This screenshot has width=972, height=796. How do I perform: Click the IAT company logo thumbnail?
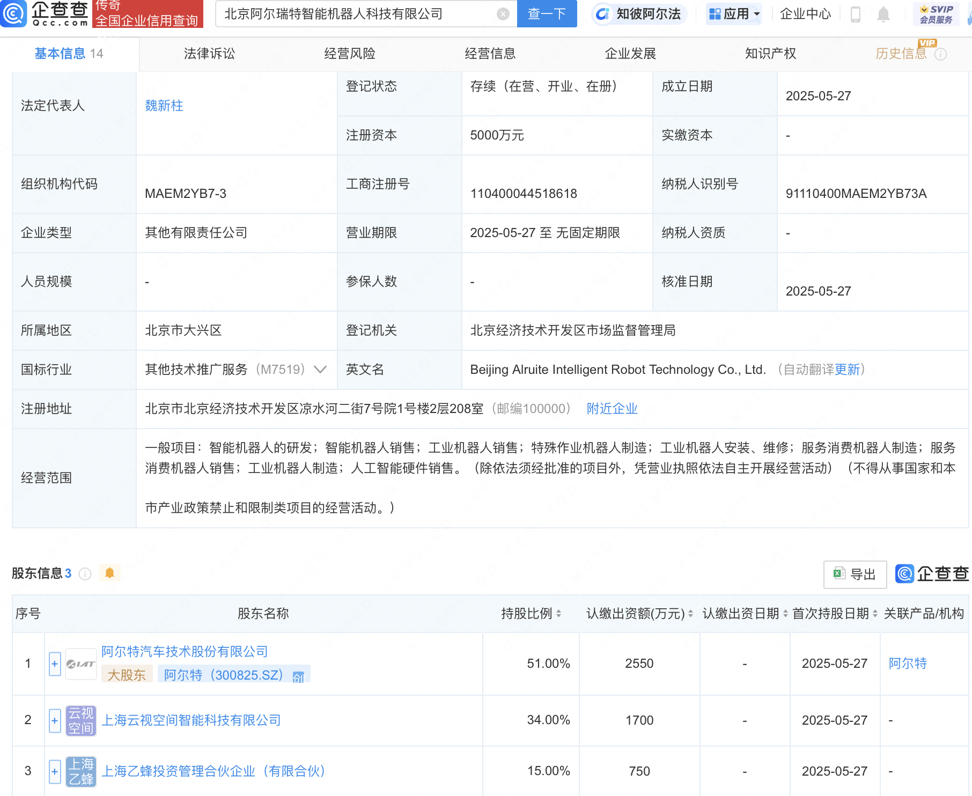coord(81,664)
